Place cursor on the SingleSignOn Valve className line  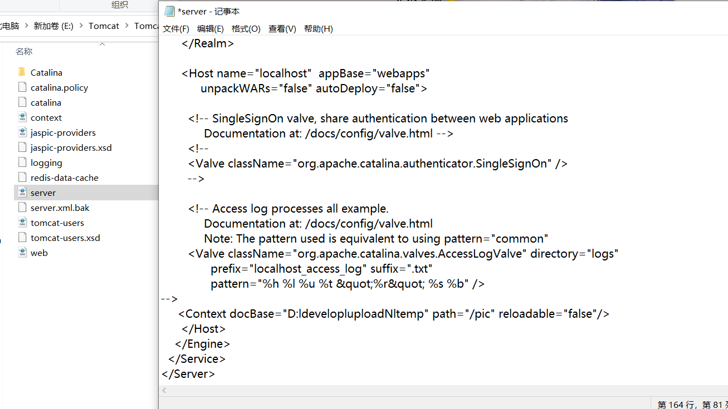[378, 164]
